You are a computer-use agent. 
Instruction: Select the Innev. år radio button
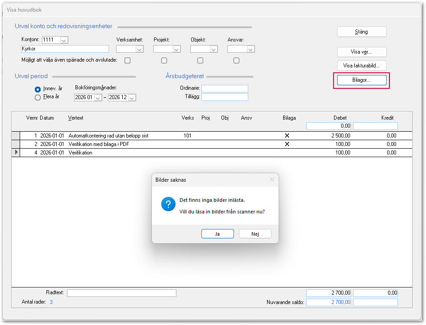tap(38, 89)
